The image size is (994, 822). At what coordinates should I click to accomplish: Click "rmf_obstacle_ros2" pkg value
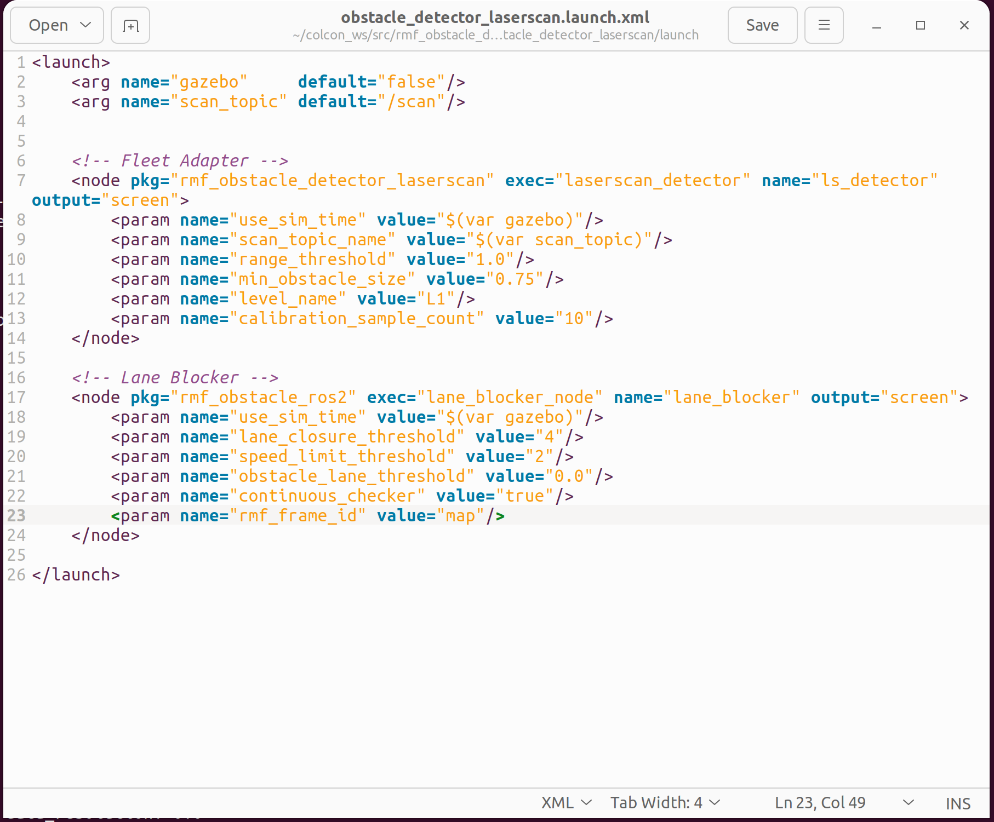click(x=263, y=397)
